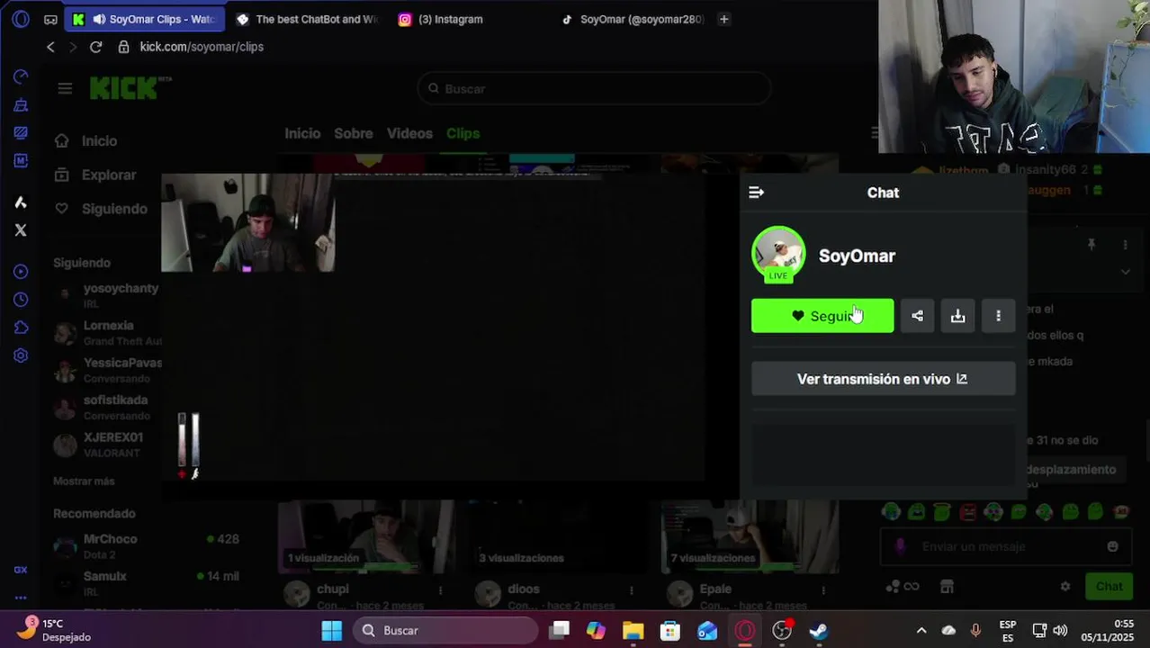This screenshot has width=1150, height=648.
Task: Open GX Cleaner broom icon in sidebar
Action: (21, 105)
